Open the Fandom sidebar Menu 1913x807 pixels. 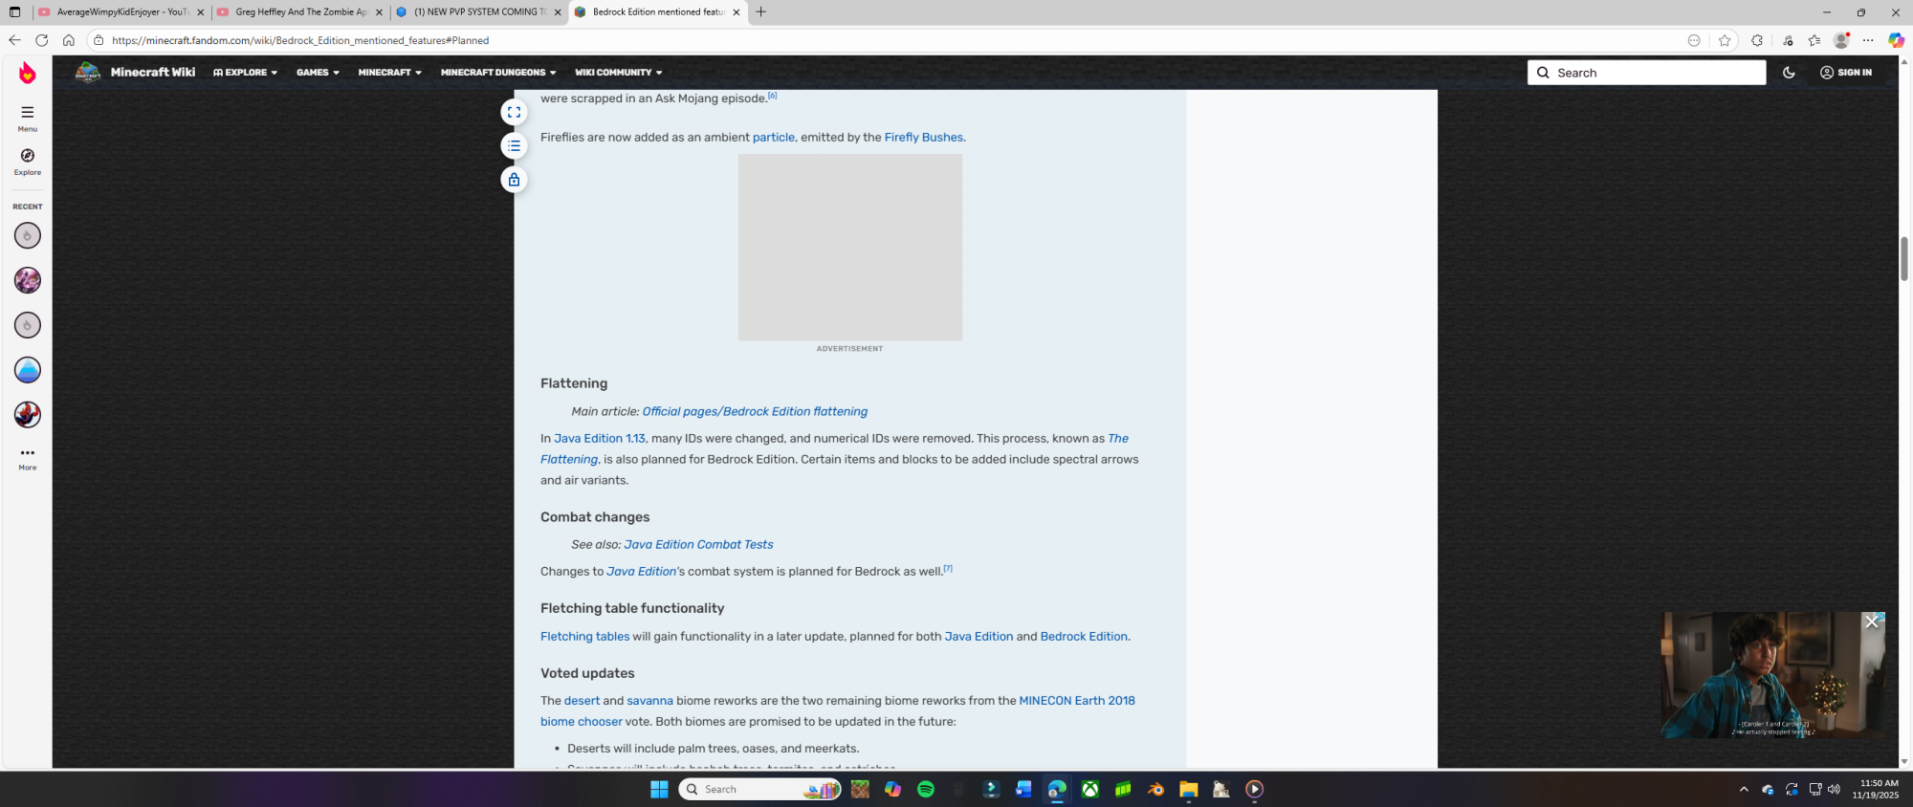point(27,118)
